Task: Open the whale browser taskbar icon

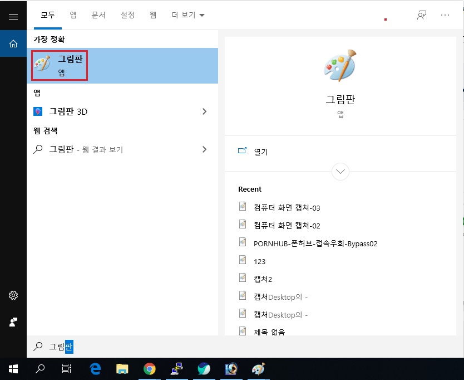Action: pos(204,369)
